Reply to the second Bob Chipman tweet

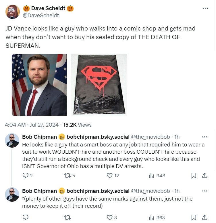coord(25,218)
